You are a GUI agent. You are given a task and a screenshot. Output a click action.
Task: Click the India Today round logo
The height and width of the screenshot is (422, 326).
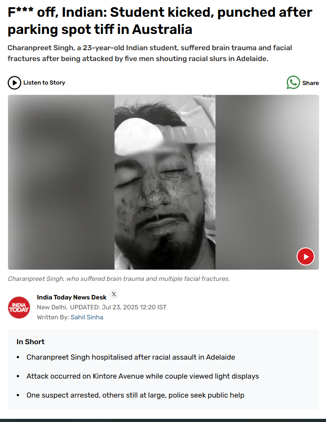[x=19, y=308]
